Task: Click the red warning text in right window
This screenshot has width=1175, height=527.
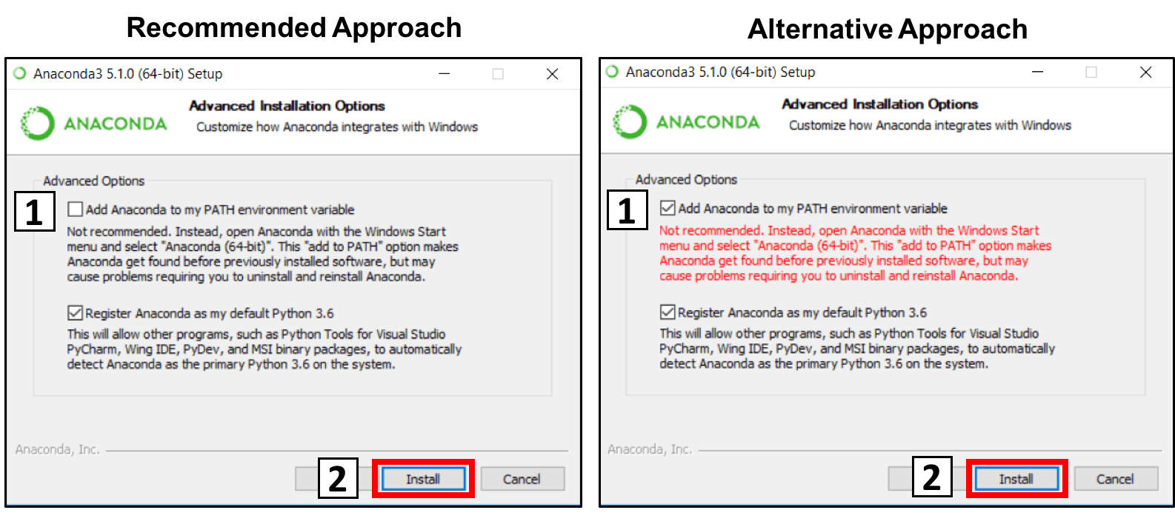Action: coord(855,253)
